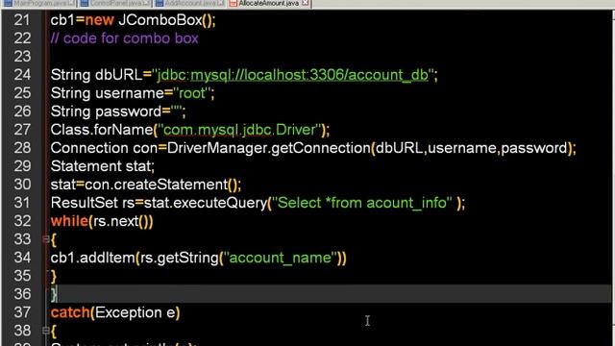The height and width of the screenshot is (346, 615).
Task: Click the closing brace on line 35
Action: tap(54, 277)
